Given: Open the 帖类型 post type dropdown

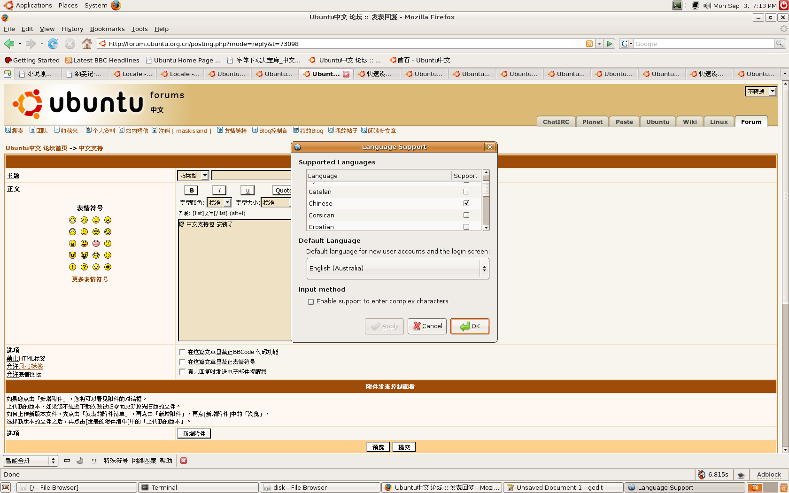Looking at the screenshot, I should (x=193, y=175).
